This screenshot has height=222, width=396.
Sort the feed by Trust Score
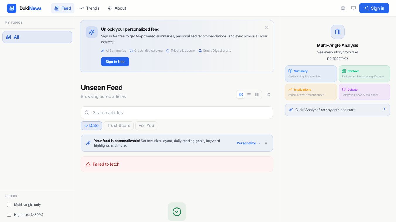coord(118,126)
